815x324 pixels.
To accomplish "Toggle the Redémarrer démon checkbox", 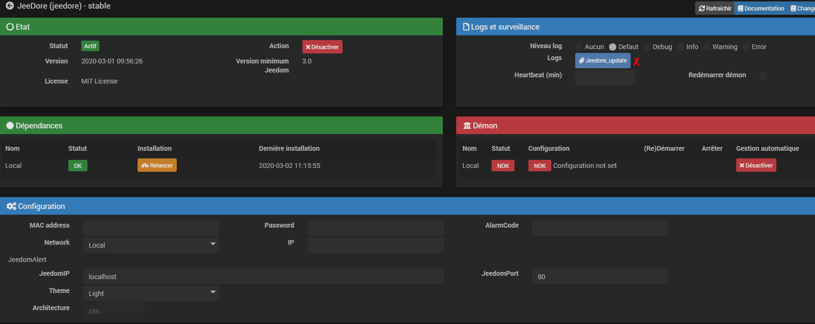I will (x=763, y=76).
